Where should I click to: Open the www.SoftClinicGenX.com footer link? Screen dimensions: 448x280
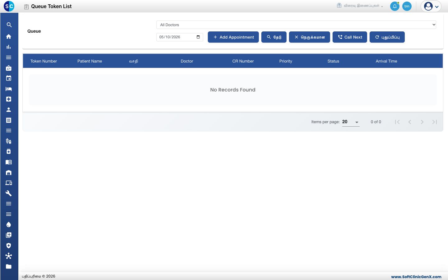click(416, 277)
